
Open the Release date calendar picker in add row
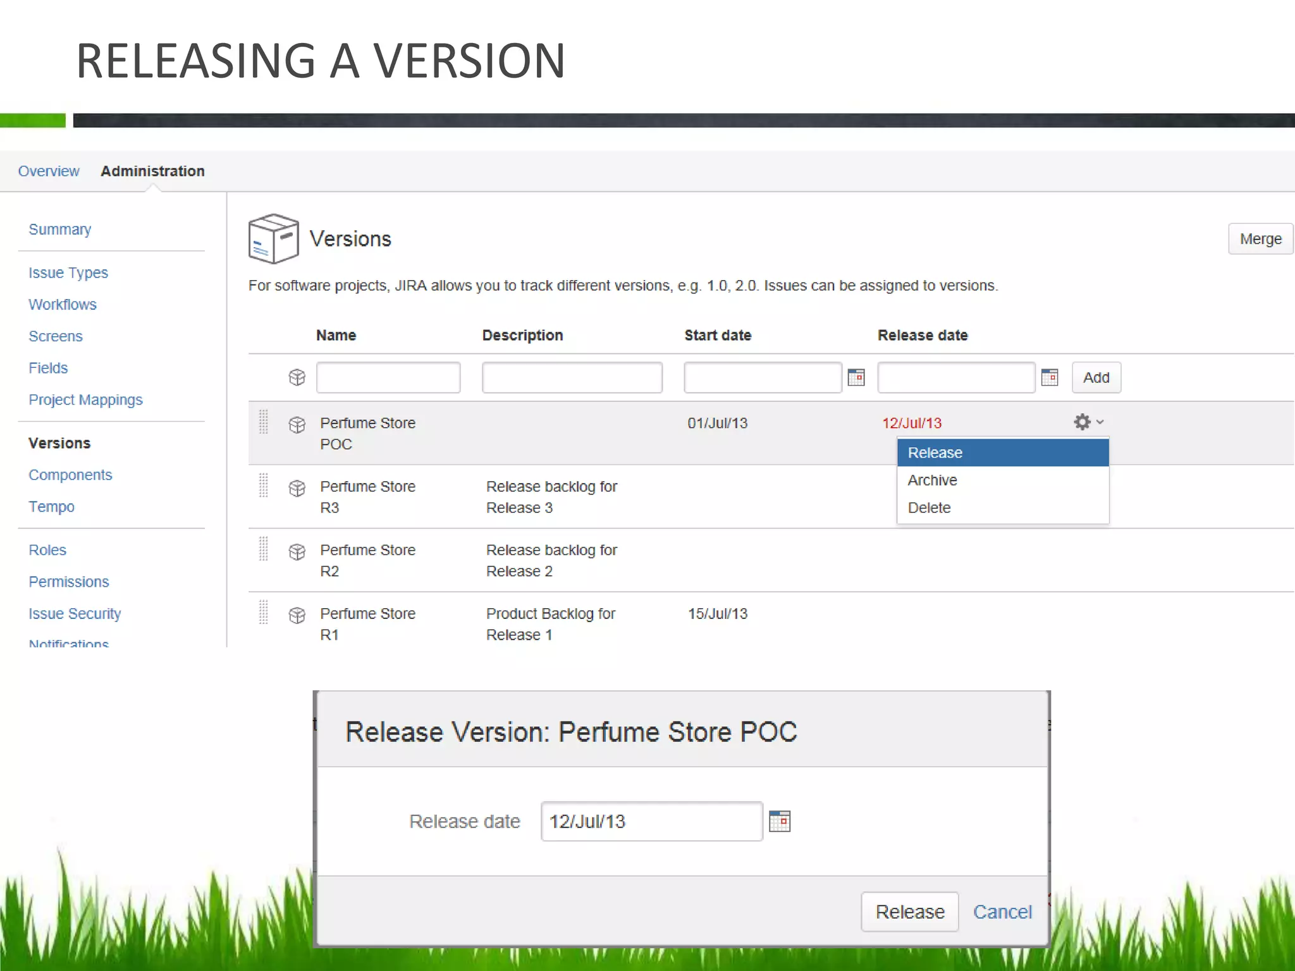1050,377
